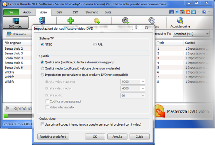This screenshot has width=215, height=145.
Task: Click the chapters cell for title 1
Action: pos(197,49)
